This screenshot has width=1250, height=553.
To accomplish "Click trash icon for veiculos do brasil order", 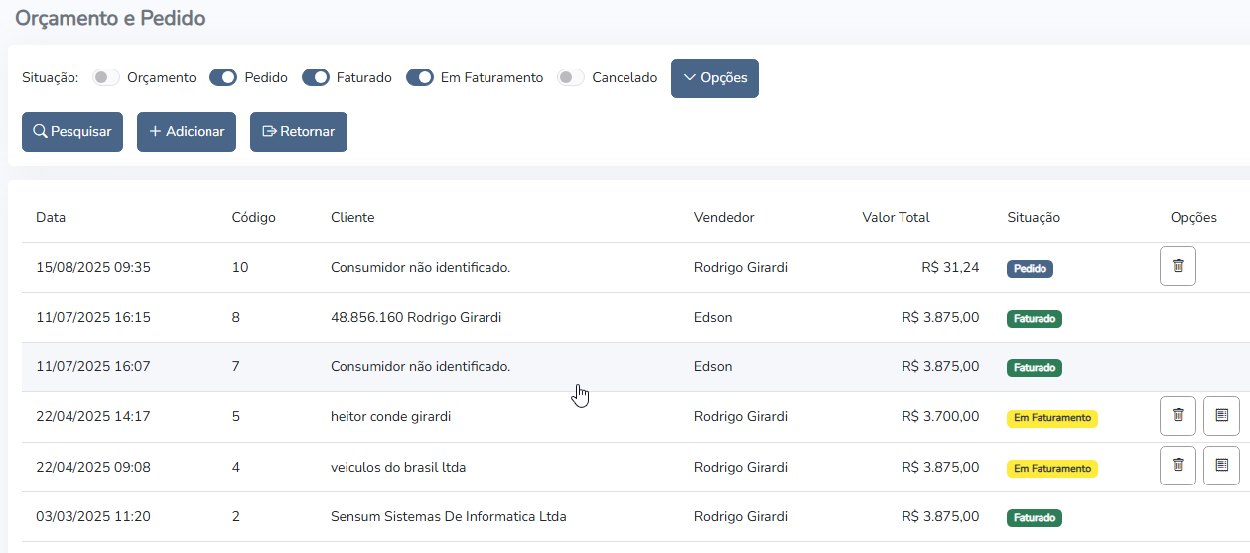I will 1178,466.
